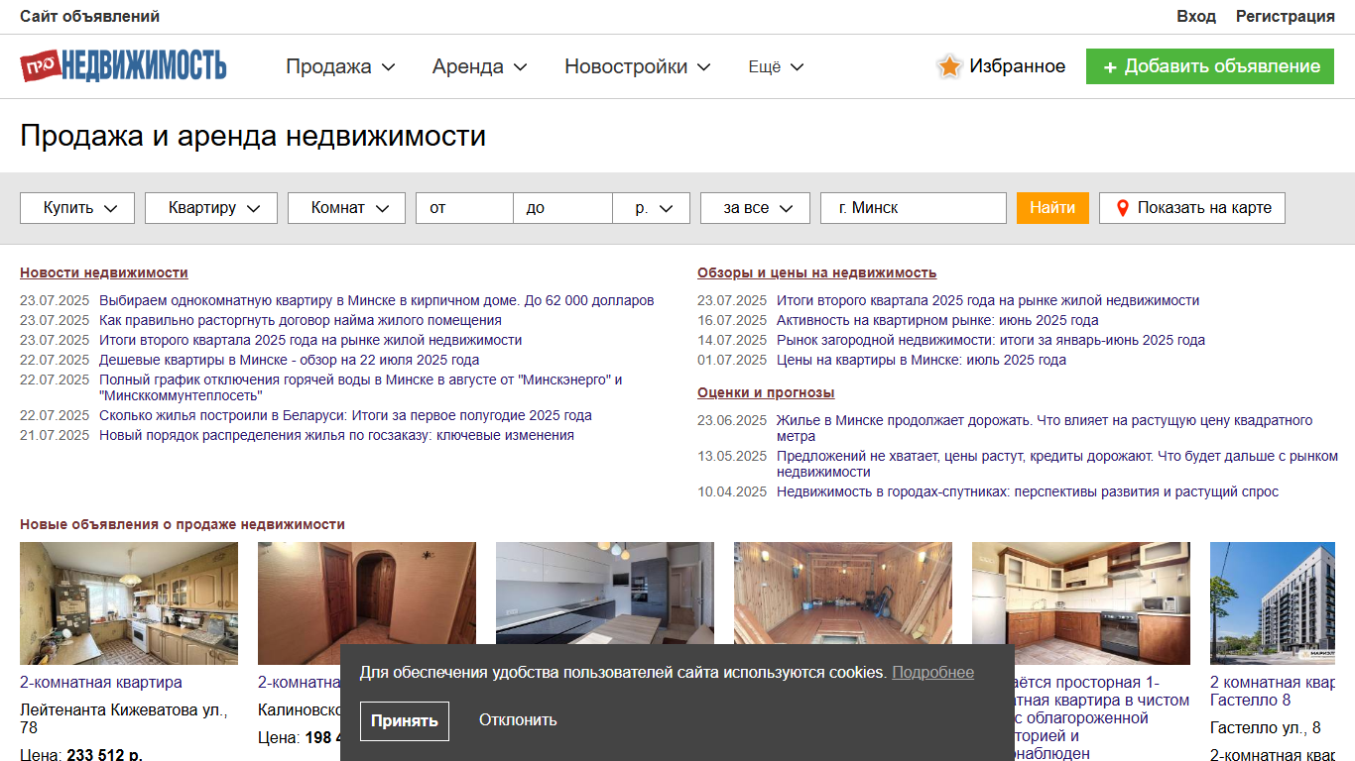Click the Вход link
The image size is (1355, 761).
(1196, 16)
